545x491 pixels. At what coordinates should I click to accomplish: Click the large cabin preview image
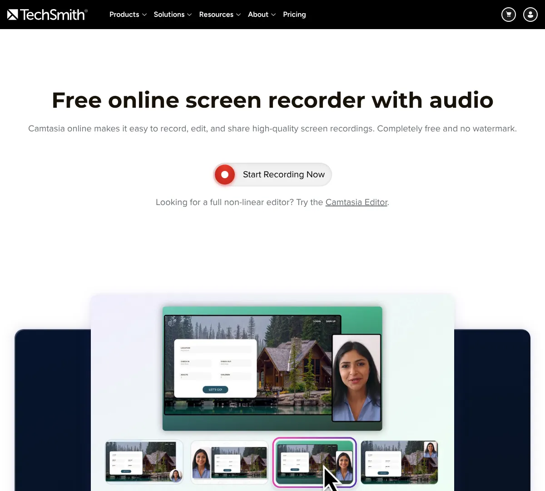click(253, 365)
